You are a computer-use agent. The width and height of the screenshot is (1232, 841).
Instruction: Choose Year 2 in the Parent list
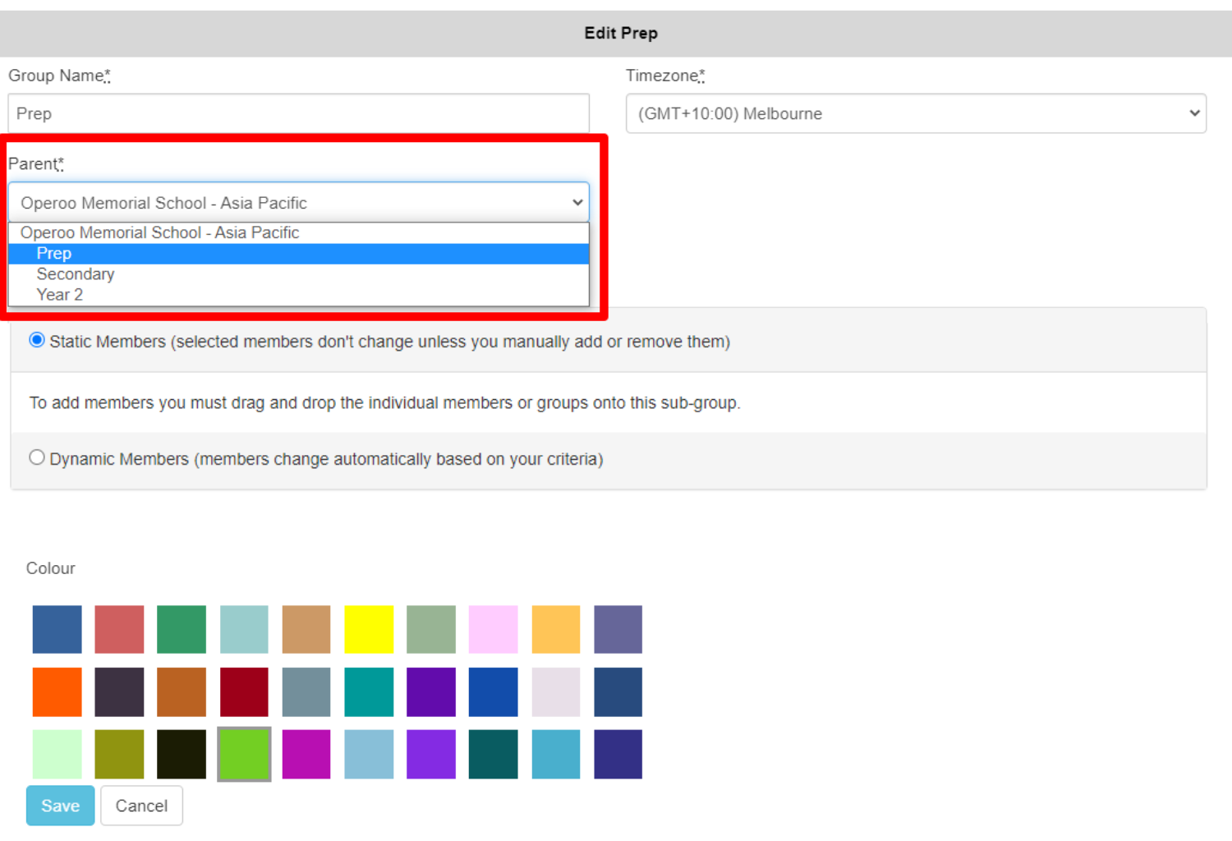[60, 295]
